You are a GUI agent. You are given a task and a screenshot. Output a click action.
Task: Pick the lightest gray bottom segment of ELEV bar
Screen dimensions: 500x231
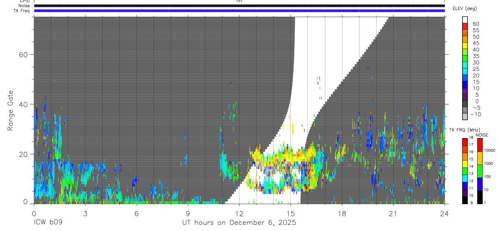[x=465, y=116]
